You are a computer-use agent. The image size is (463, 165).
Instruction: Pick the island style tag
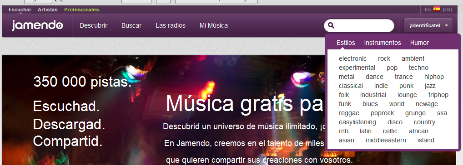coord(426,140)
